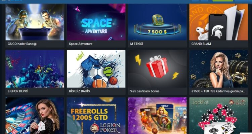Open the Space Adventure banner
The image size is (252, 134).
pos(96,22)
